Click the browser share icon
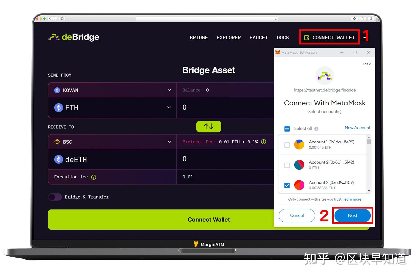This screenshot has height=276, width=417. point(363,19)
